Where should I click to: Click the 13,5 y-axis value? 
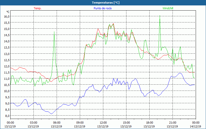coord(7,47)
